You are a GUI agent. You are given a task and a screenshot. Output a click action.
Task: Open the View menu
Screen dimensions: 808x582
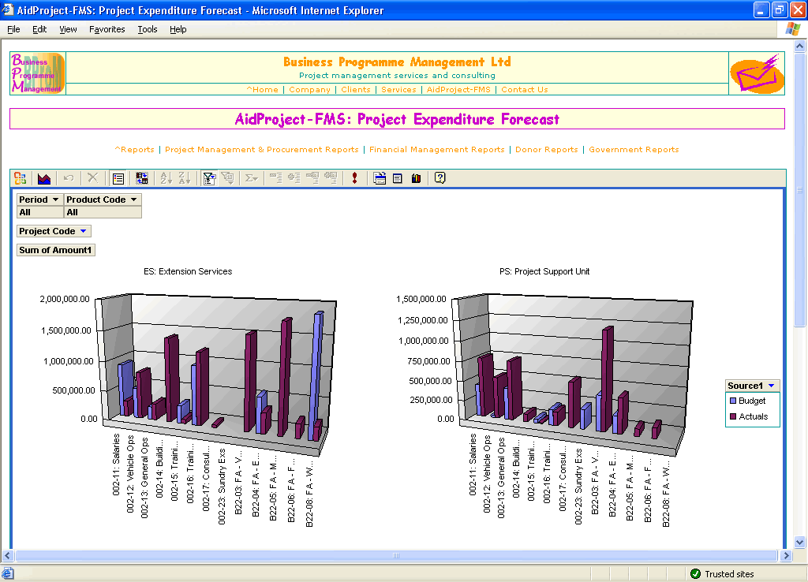68,29
